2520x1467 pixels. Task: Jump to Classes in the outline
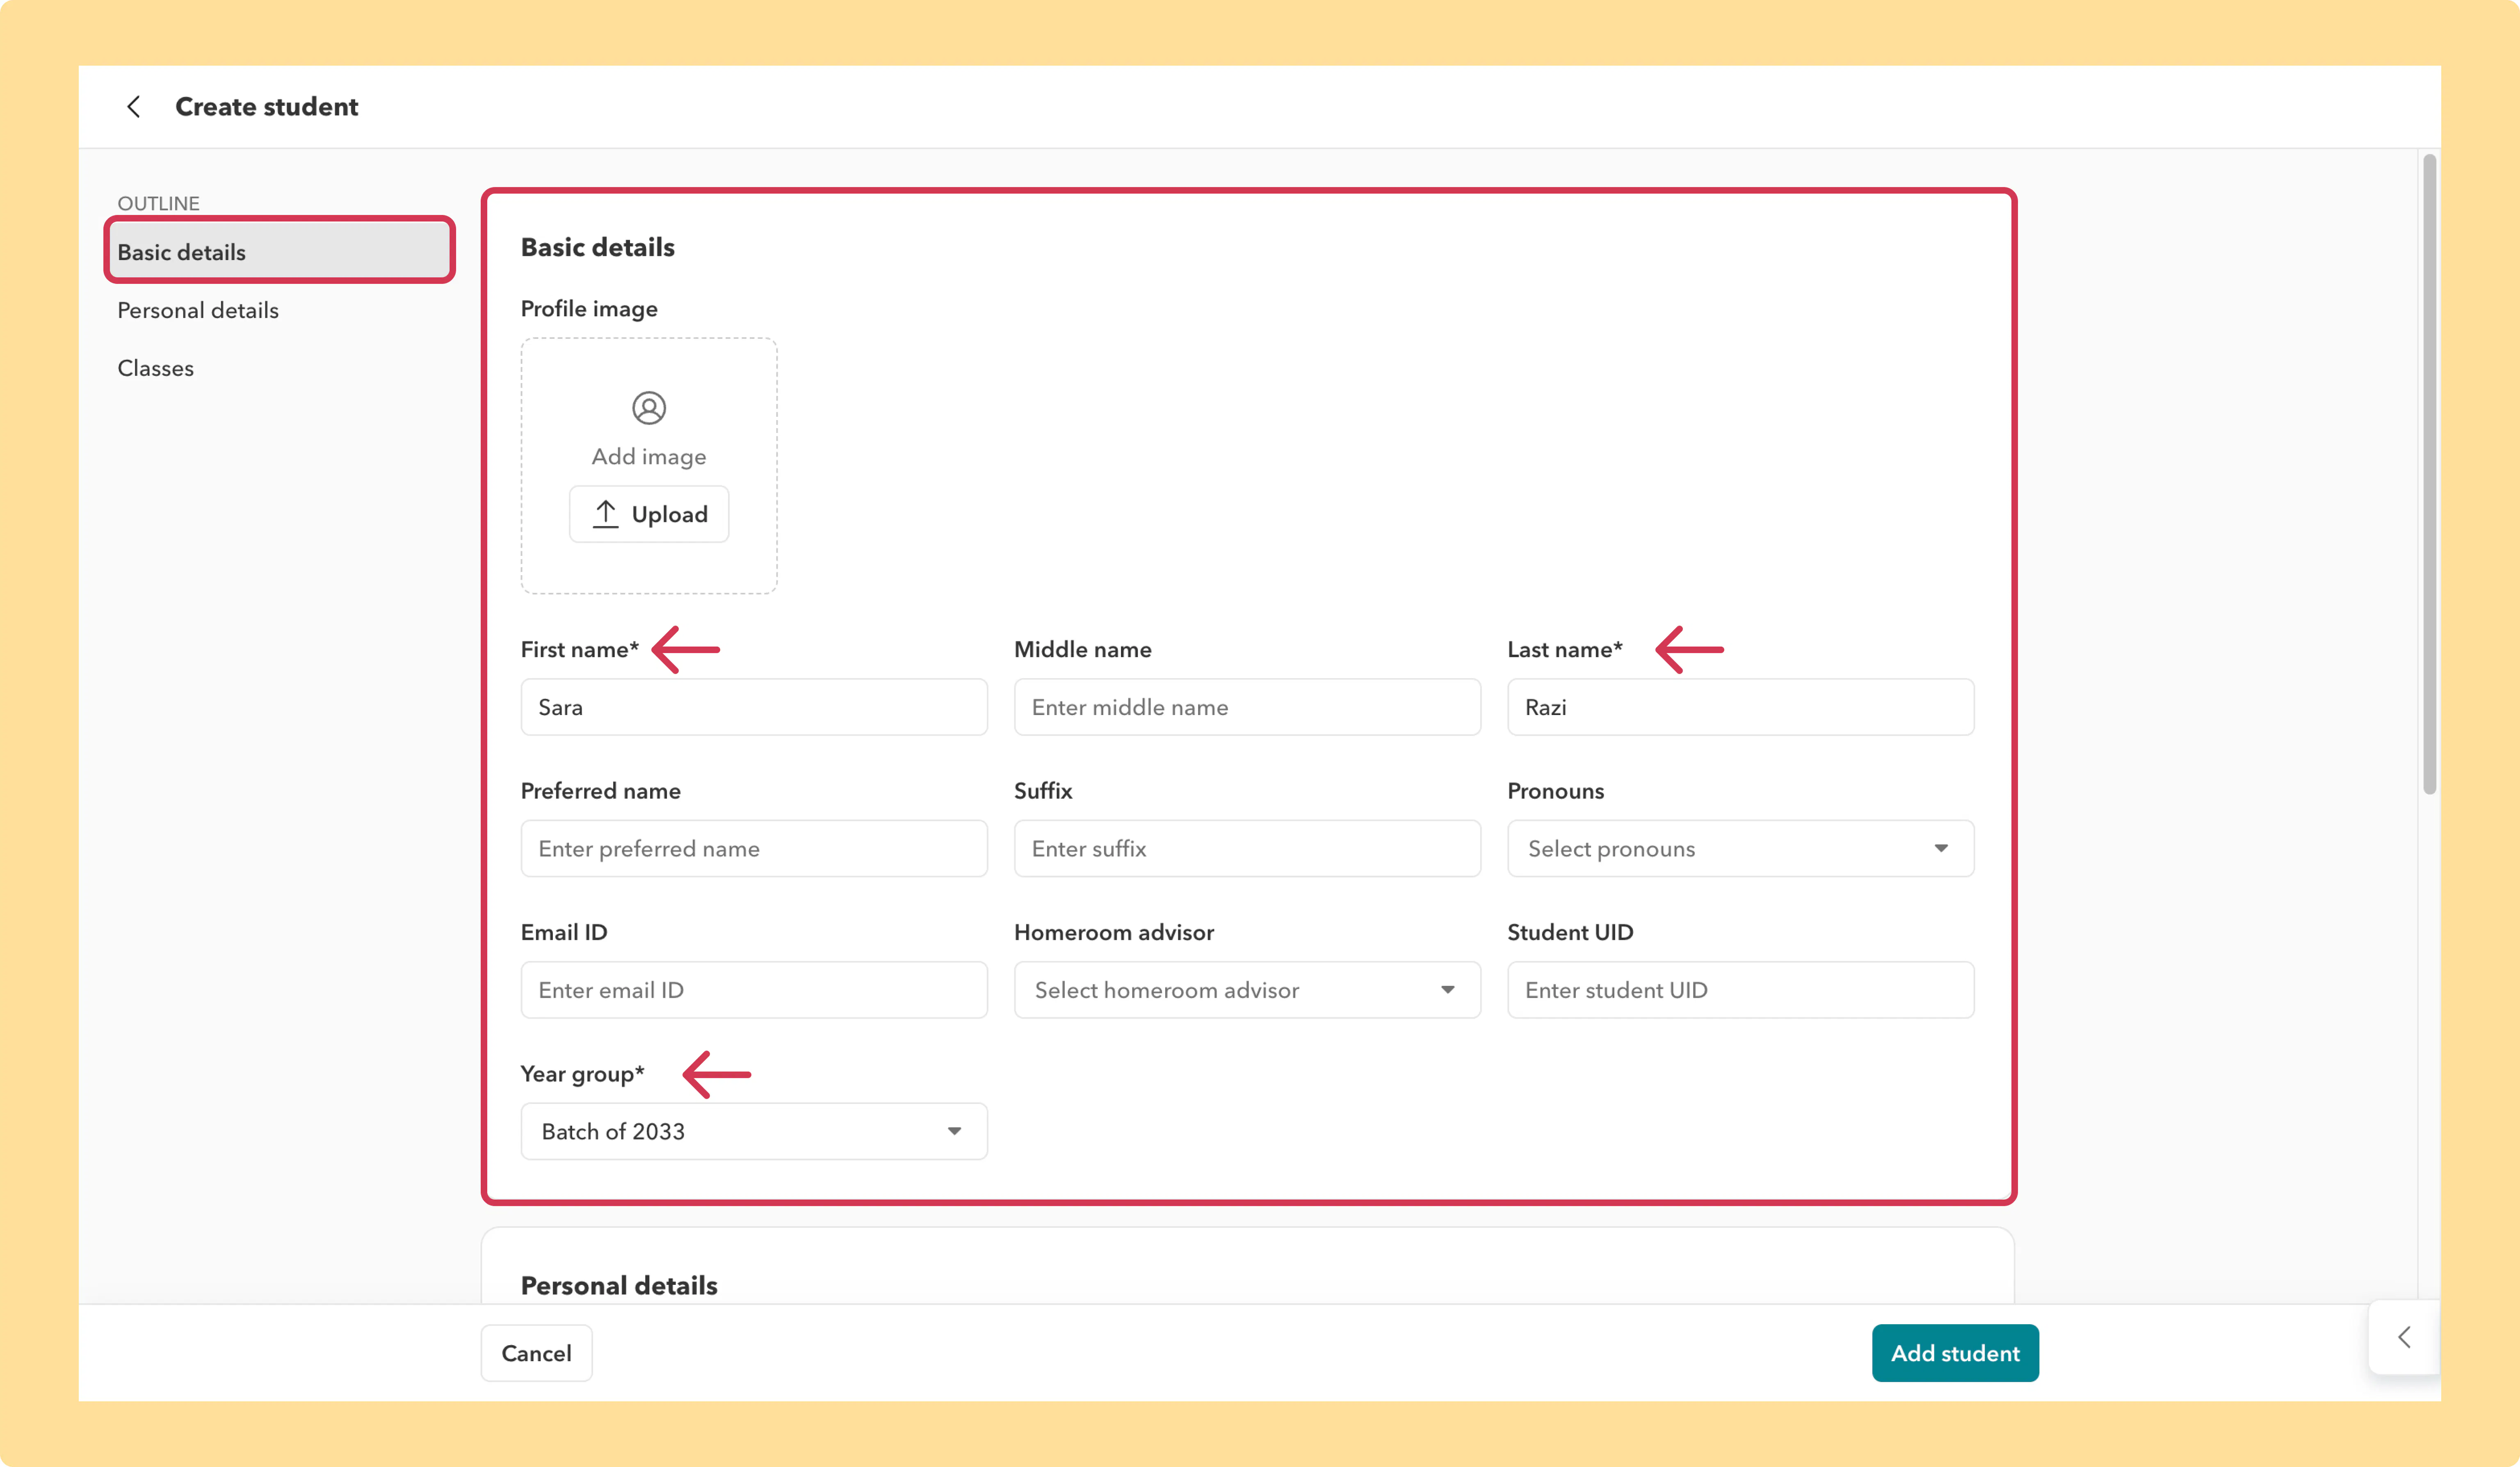156,368
